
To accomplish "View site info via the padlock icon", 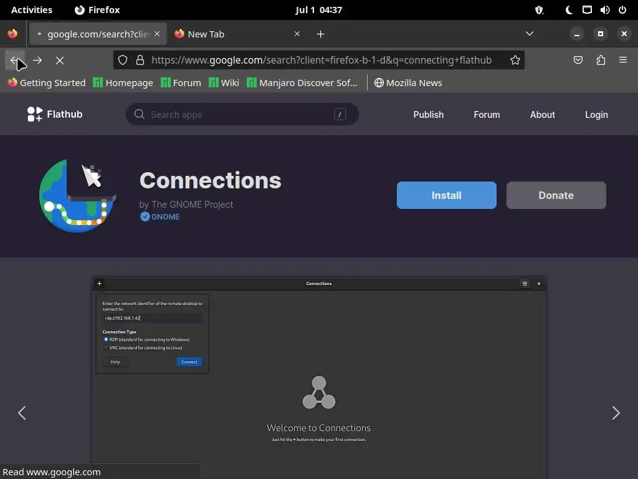I will coord(140,60).
